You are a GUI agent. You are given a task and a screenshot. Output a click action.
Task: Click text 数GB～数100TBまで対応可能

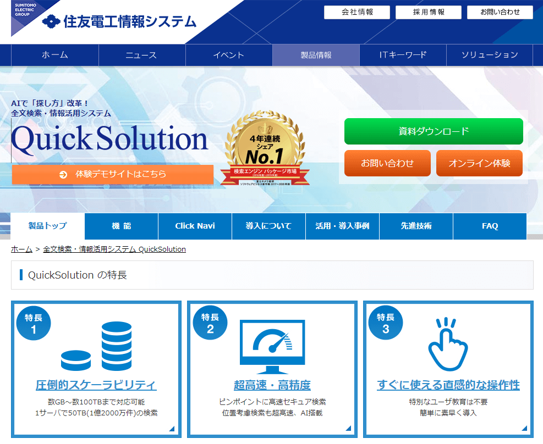pyautogui.click(x=96, y=402)
